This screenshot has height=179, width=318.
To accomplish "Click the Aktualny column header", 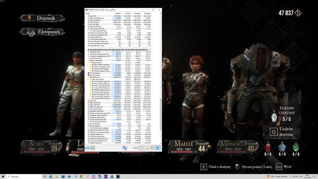I will click(117, 13).
